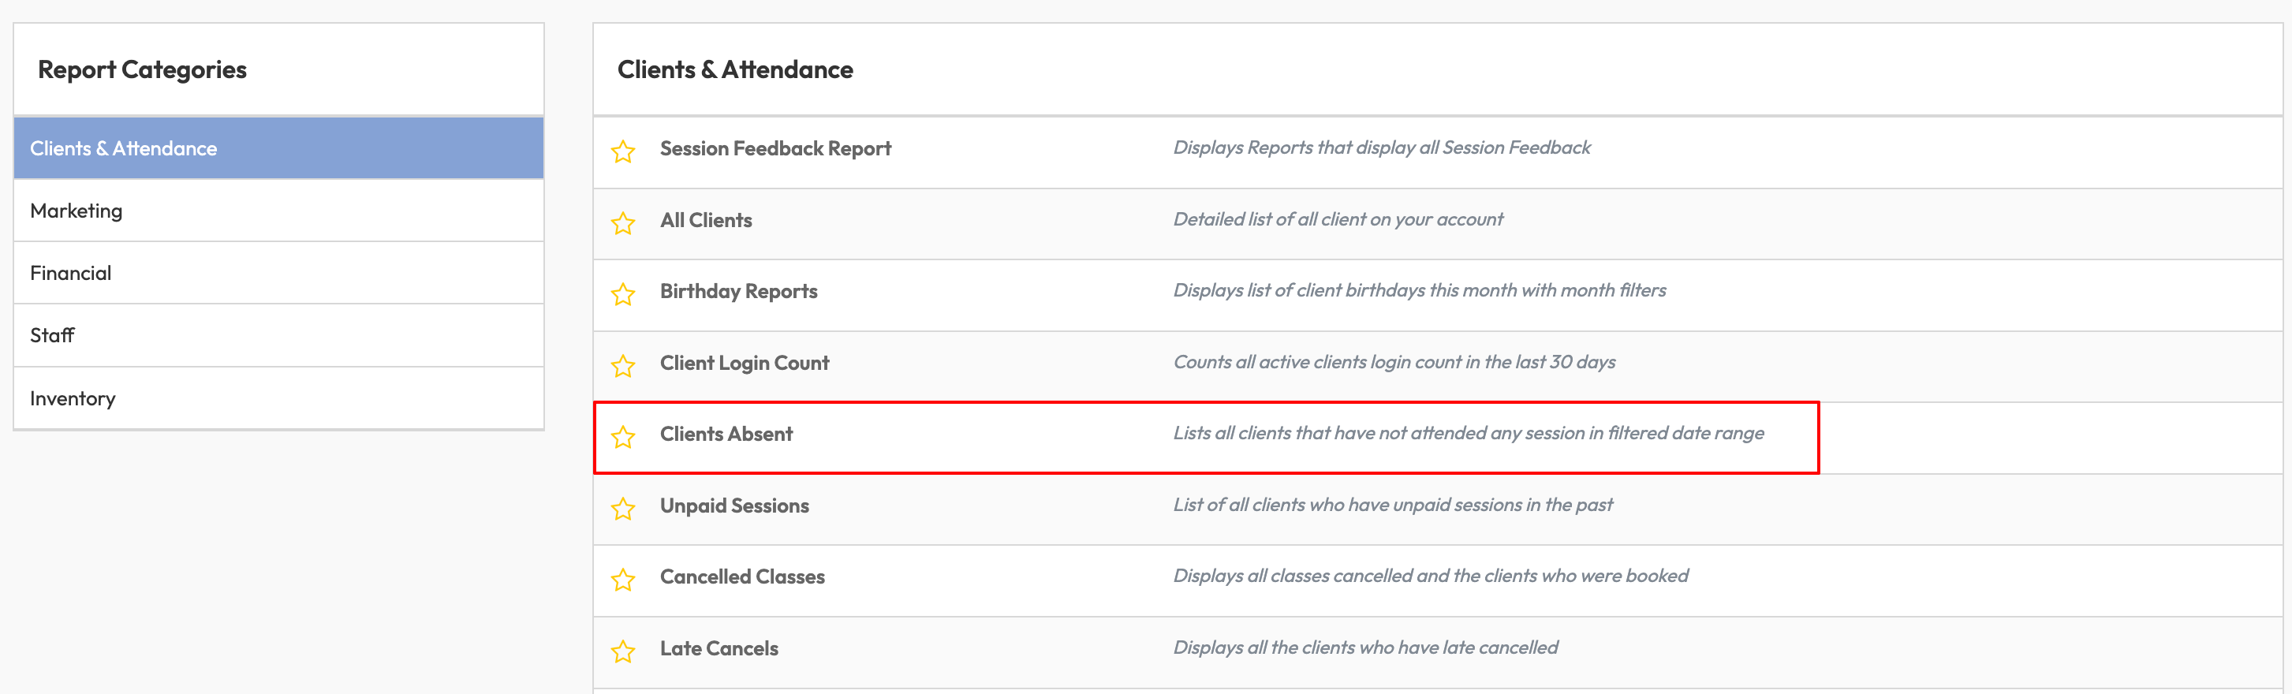
Task: Click 'Displays Reports that display all Session Feedback' description
Action: [x=1382, y=147]
